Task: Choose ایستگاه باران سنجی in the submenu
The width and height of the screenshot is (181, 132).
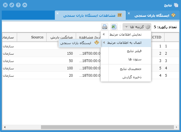Action: click(80, 43)
